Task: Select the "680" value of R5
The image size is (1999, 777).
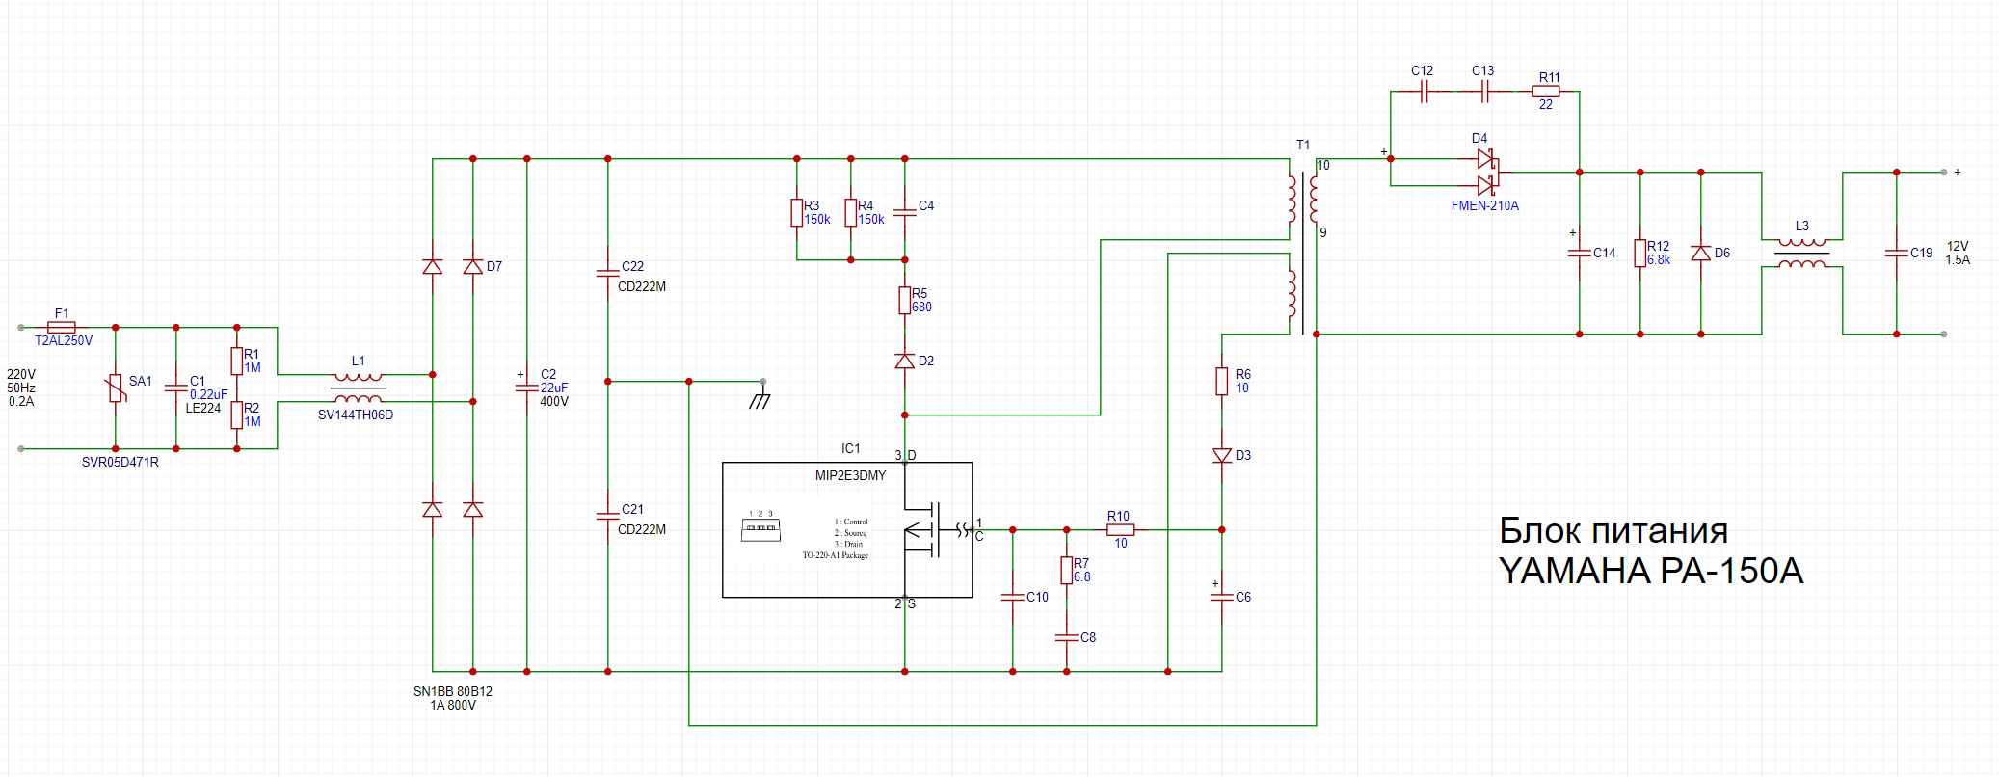Action: tap(922, 307)
